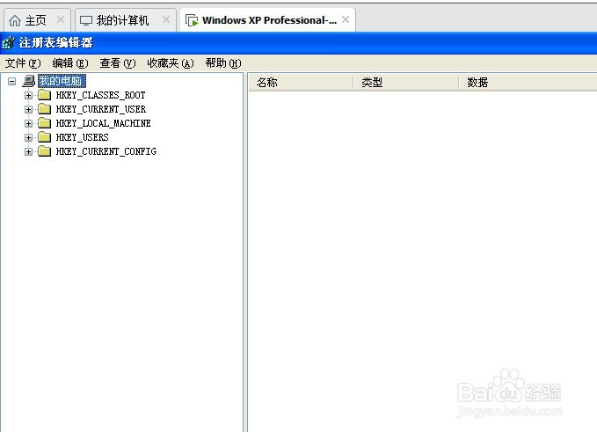Click the VM icon on Windows XP tab
This screenshot has height=432, width=597.
[192, 20]
